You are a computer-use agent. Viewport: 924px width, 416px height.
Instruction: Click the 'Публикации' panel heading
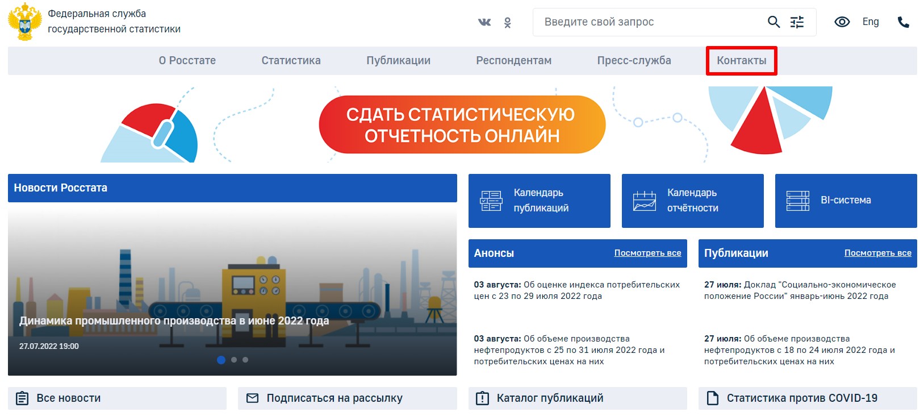(736, 253)
